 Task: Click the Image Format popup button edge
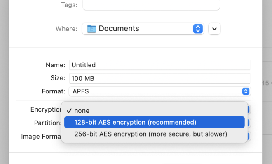pyautogui.click(x=249, y=137)
